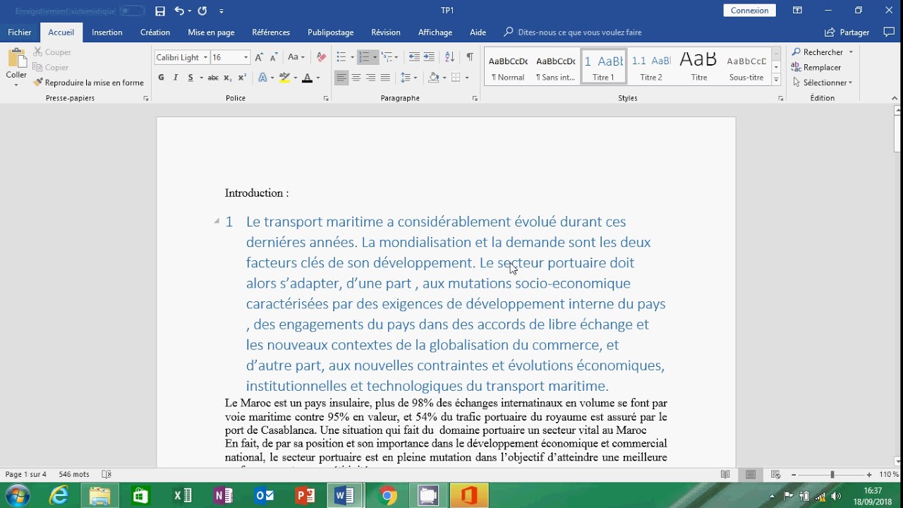Open the Révision tab

tap(386, 32)
